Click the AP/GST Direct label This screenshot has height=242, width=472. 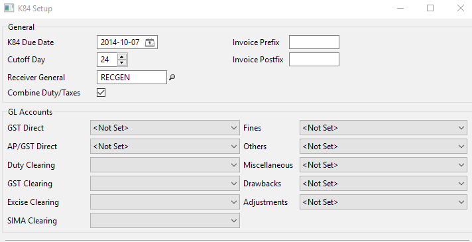click(x=32, y=147)
